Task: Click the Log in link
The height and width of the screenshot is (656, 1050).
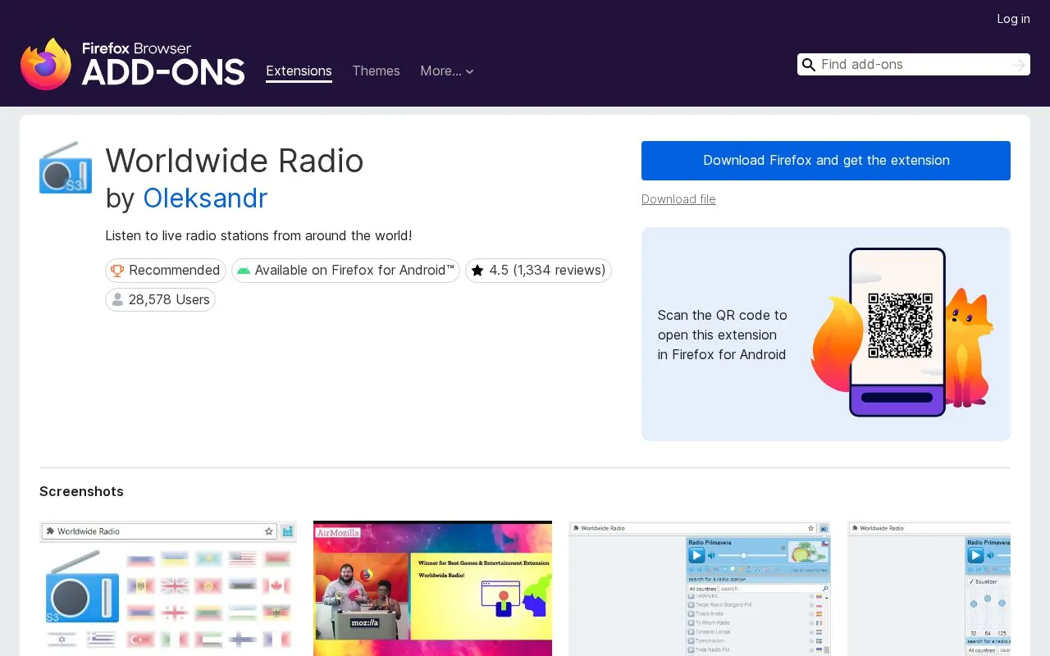Action: (1013, 19)
